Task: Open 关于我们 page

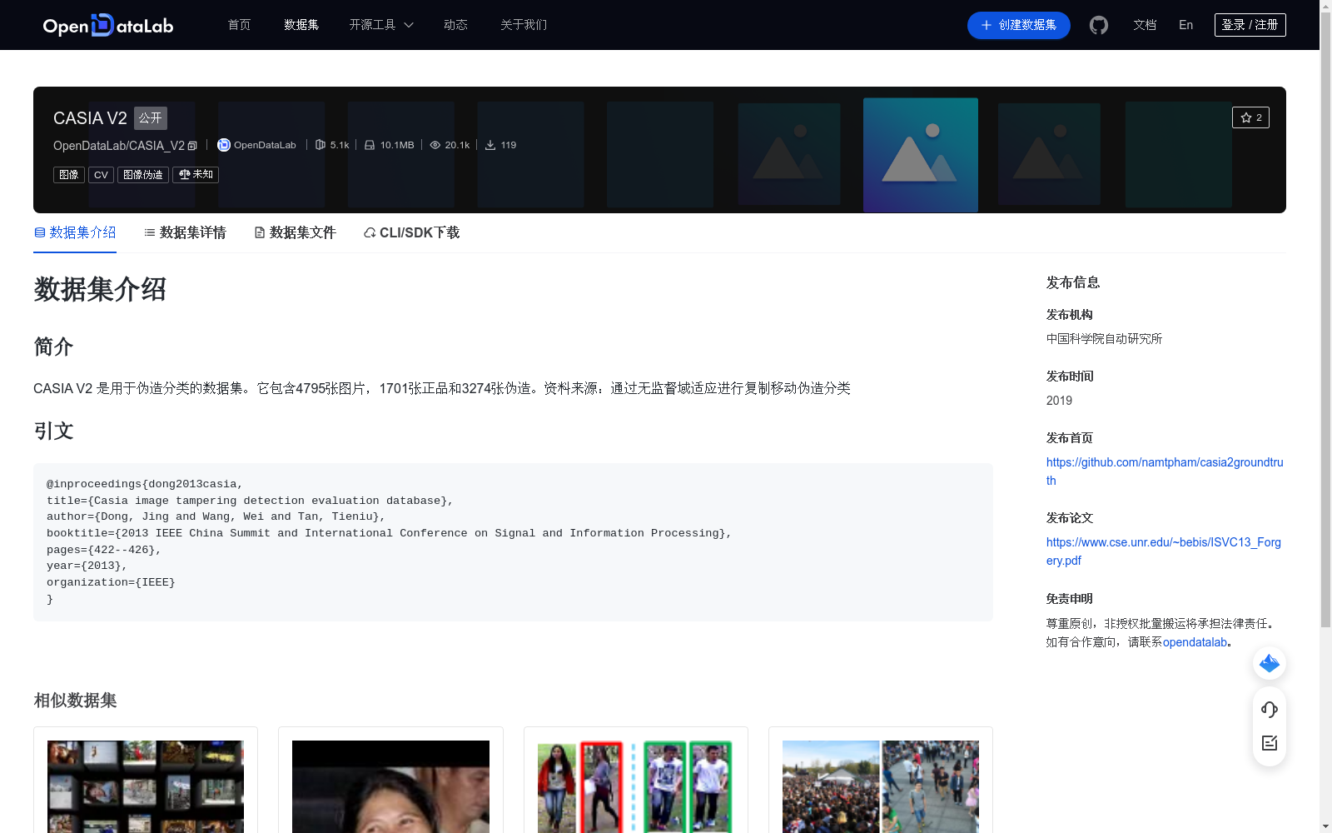Action: [x=524, y=25]
